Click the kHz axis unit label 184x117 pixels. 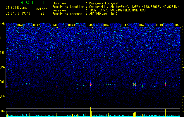(3, 24)
